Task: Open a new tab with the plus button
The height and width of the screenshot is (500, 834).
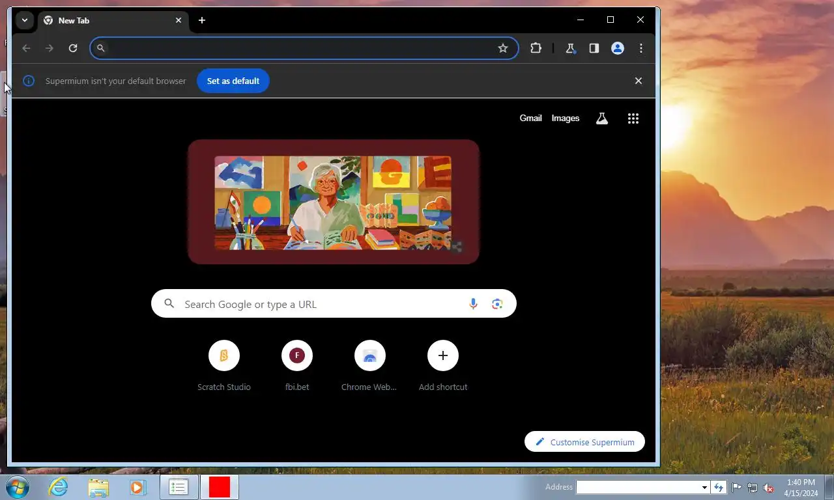Action: (202, 20)
